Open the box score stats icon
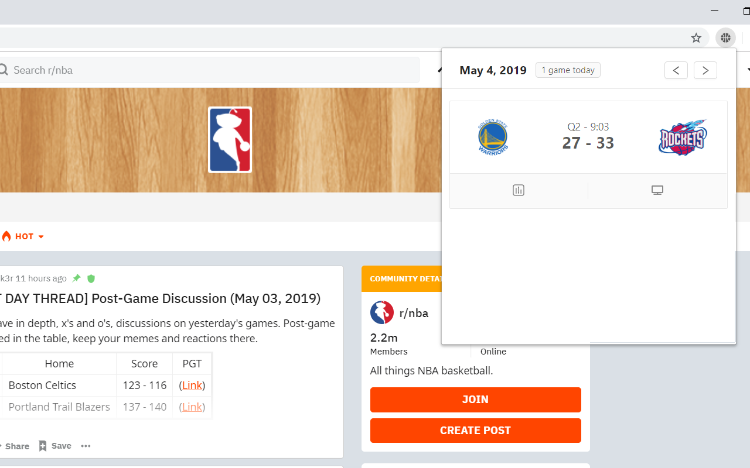Image resolution: width=750 pixels, height=468 pixels. tap(519, 190)
